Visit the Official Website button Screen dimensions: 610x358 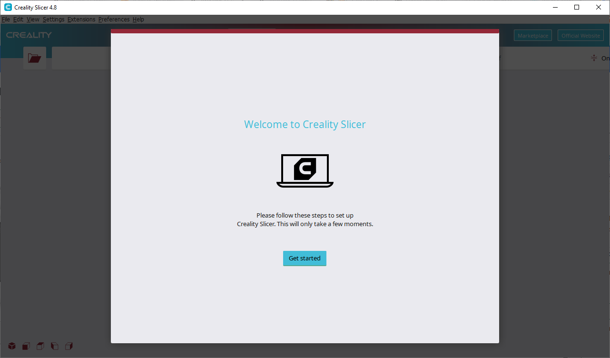tap(580, 36)
